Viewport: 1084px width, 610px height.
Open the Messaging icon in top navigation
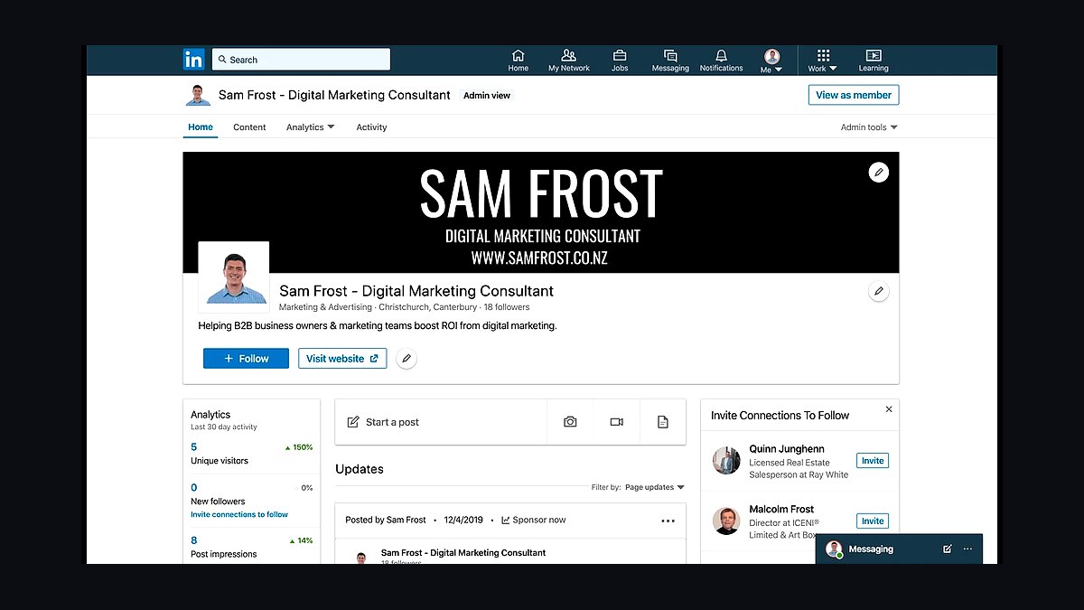click(x=670, y=61)
